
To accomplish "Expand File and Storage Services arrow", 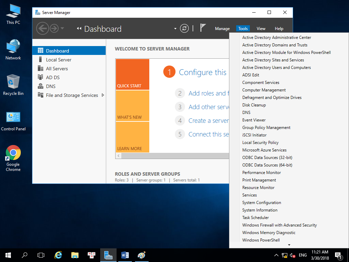I will (x=103, y=95).
